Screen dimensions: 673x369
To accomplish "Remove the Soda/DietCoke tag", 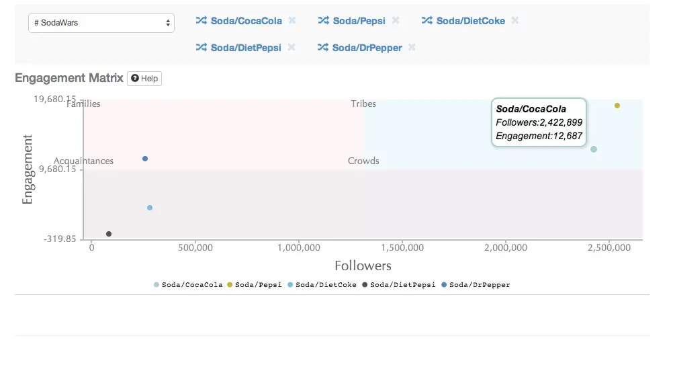I will pos(514,21).
